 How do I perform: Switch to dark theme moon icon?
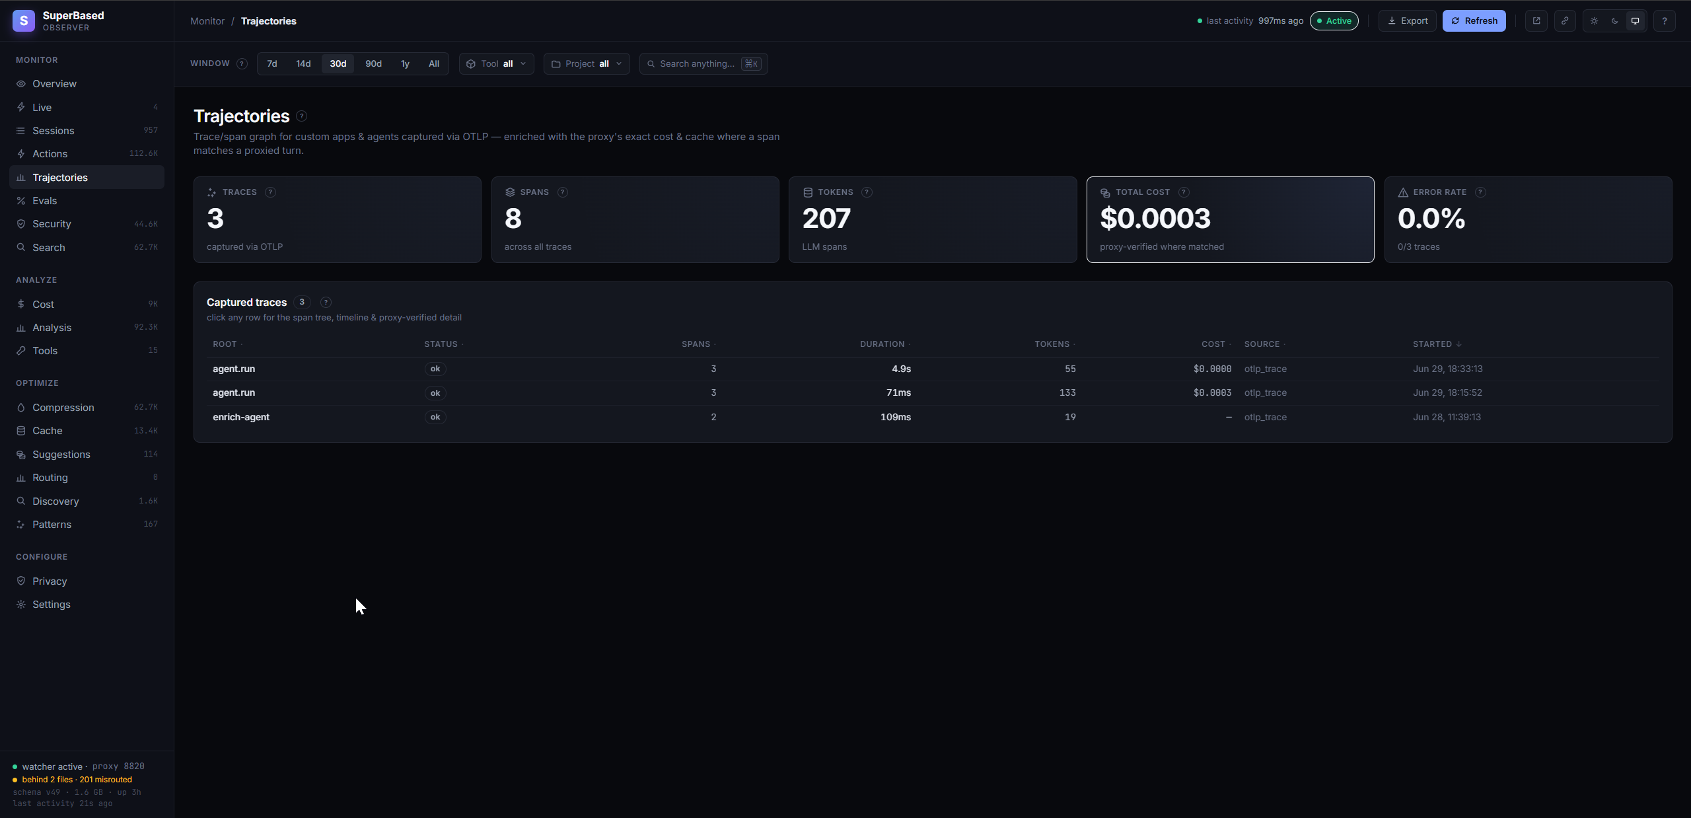click(x=1615, y=21)
